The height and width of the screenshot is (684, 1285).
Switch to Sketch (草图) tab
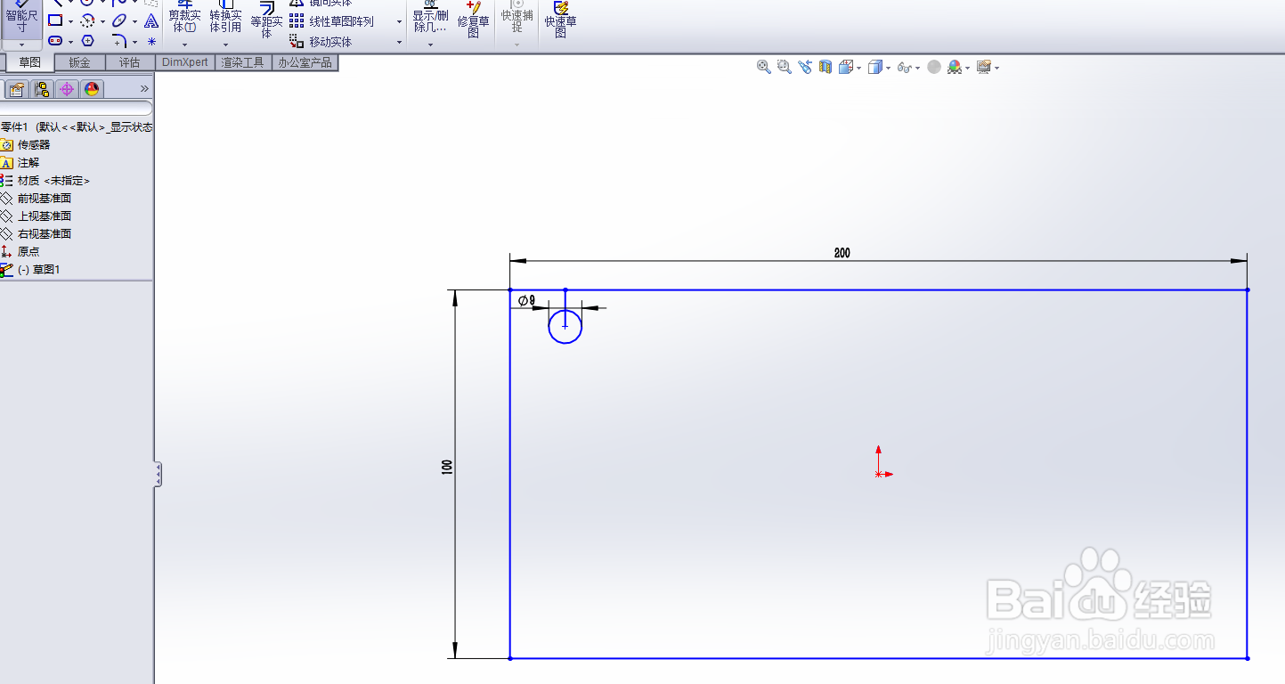[29, 62]
